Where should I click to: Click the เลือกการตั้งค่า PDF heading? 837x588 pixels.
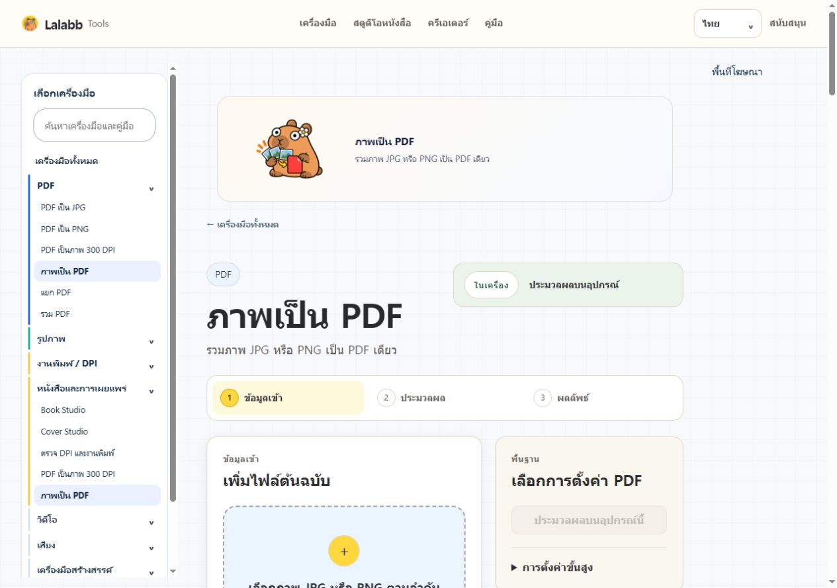pos(577,481)
